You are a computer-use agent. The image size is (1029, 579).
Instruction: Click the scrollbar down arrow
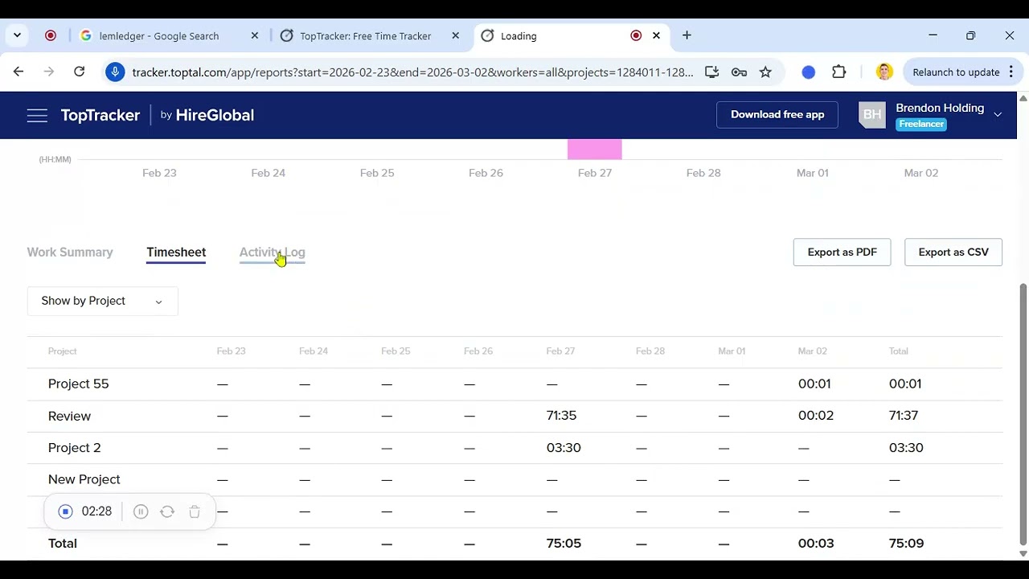1023,553
